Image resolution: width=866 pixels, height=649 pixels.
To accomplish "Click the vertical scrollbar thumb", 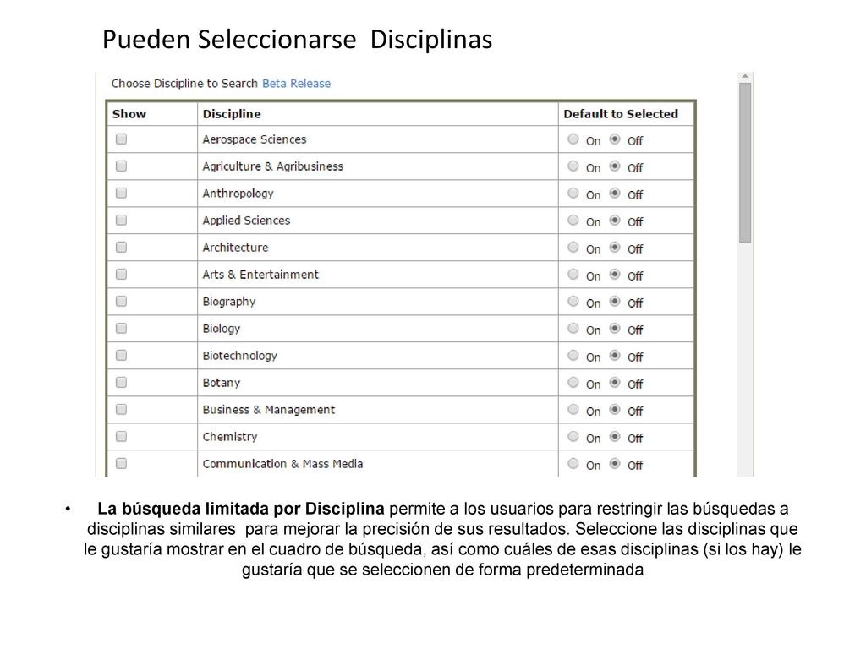I will [745, 162].
